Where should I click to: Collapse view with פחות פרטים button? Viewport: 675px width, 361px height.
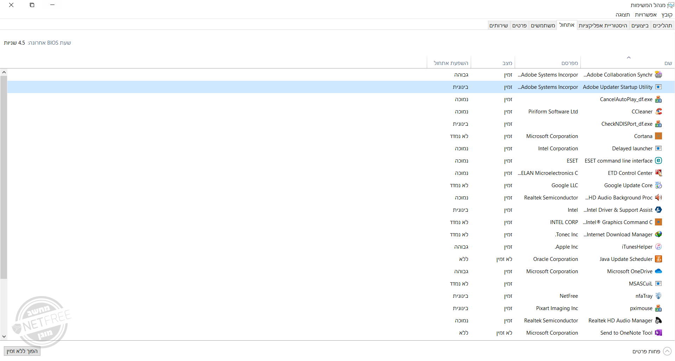tap(652, 351)
